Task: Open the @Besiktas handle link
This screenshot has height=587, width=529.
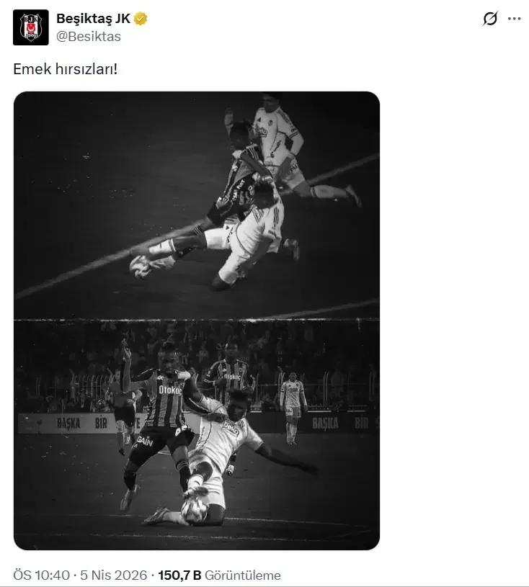Action: click(x=89, y=37)
